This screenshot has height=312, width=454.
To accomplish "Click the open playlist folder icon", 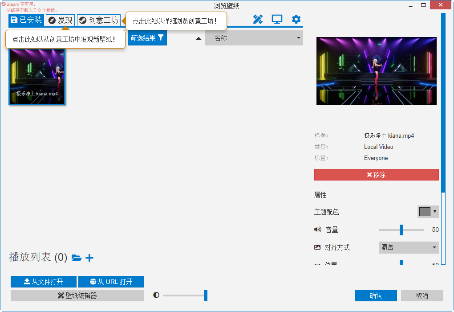I will coord(77,258).
